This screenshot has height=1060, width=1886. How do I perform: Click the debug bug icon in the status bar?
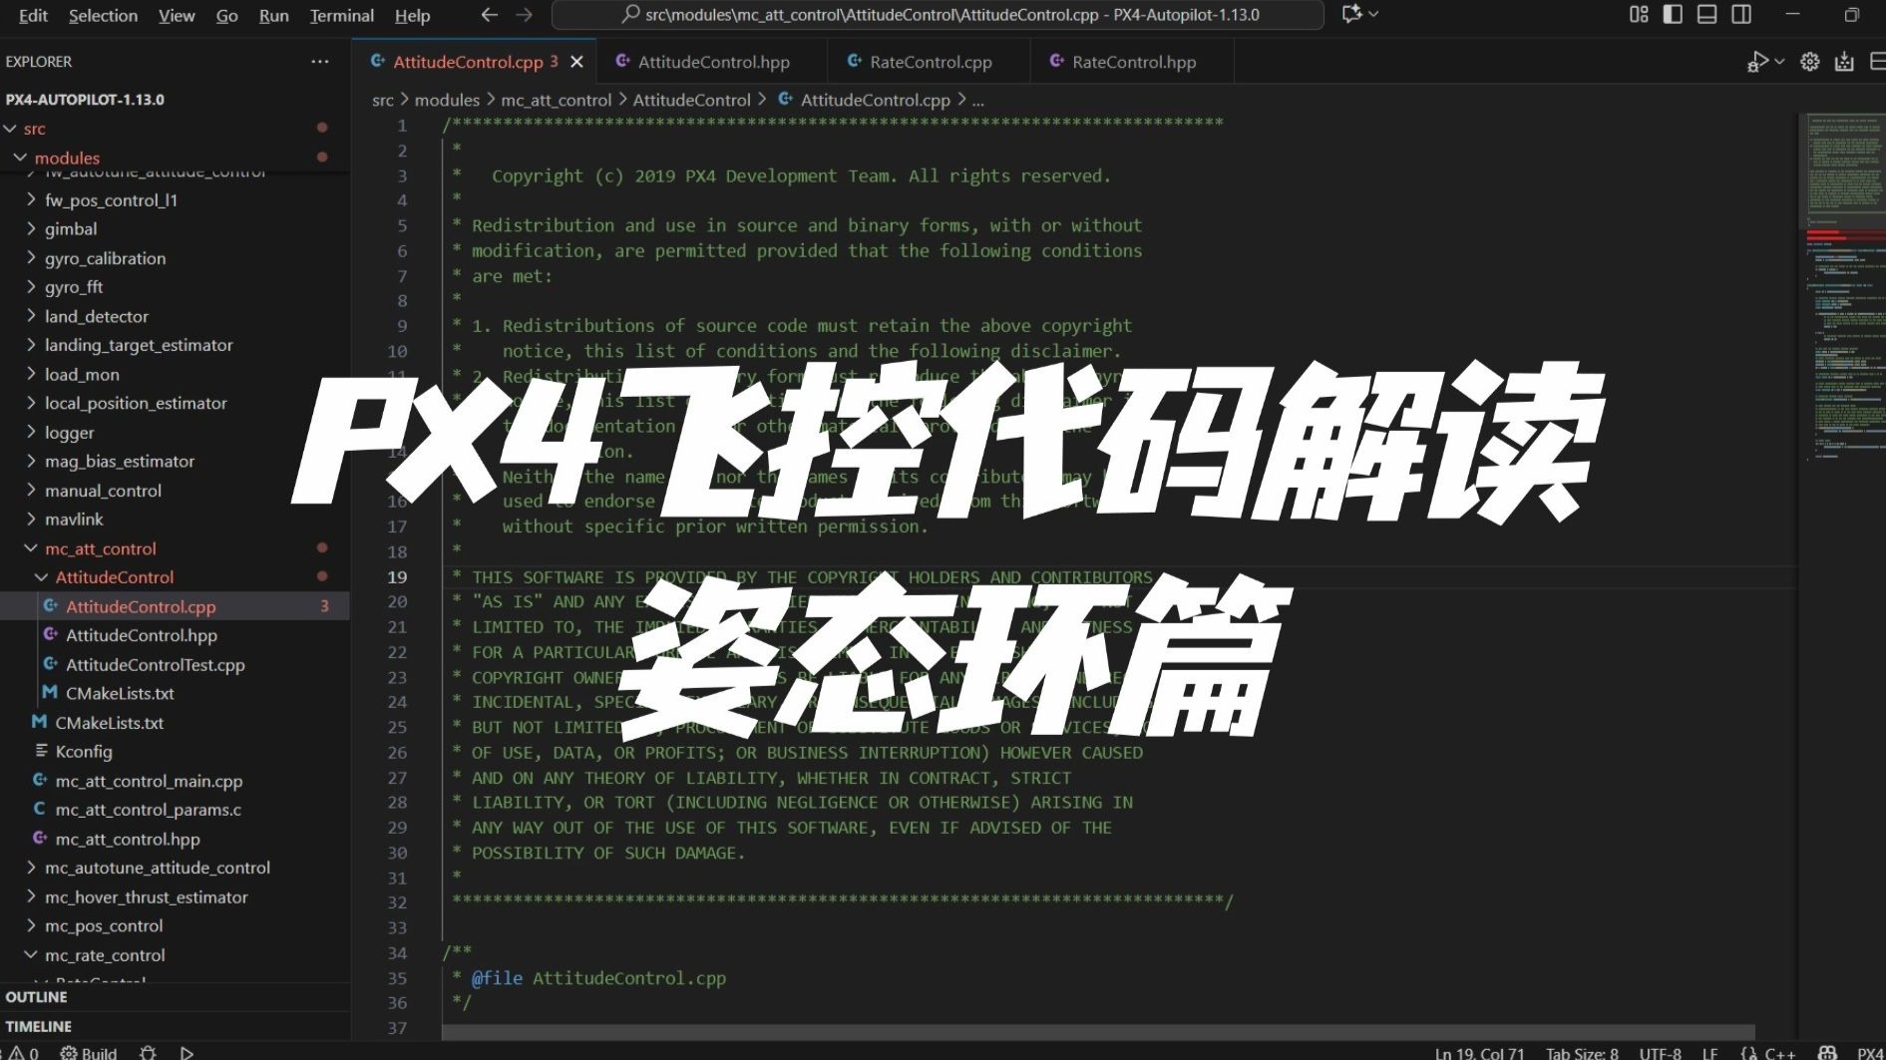pos(149,1052)
